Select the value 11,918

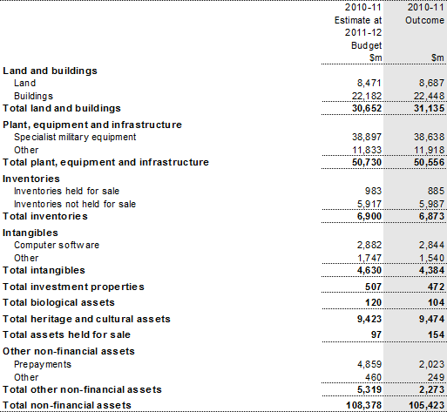click(430, 150)
